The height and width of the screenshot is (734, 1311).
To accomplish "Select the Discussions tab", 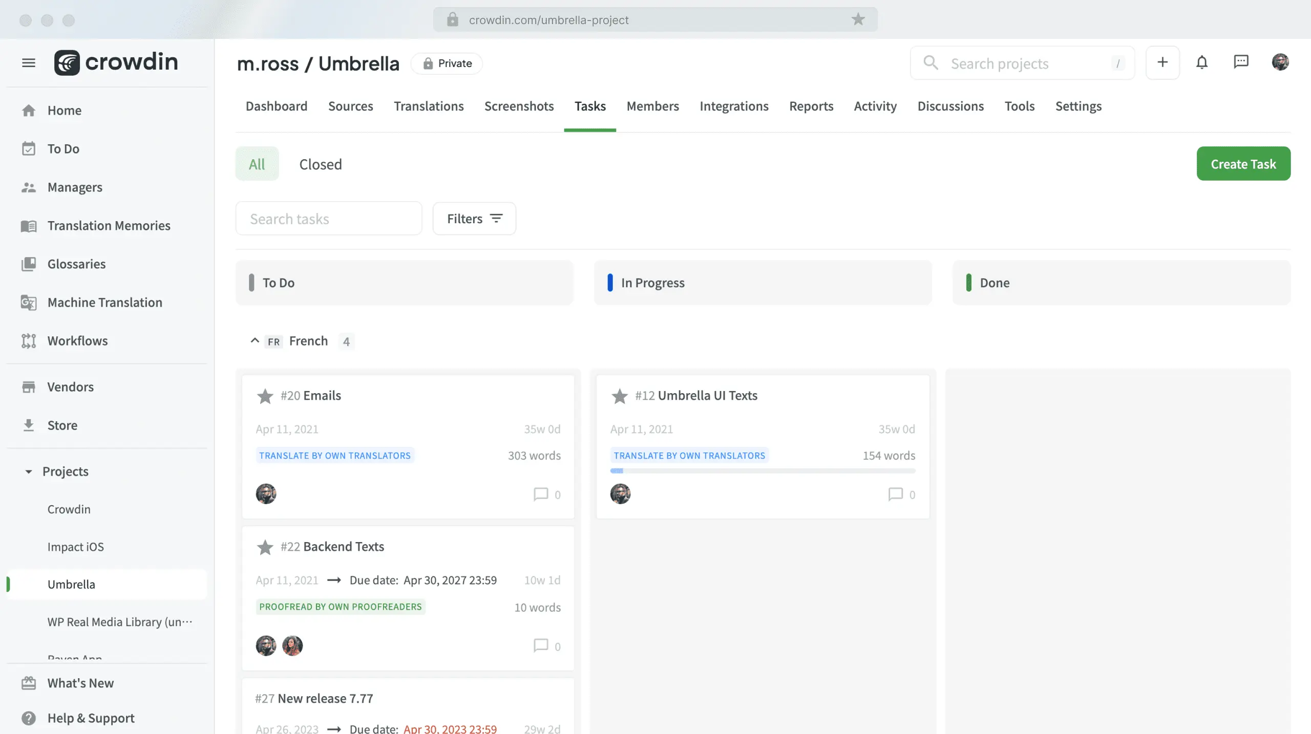I will pos(950,105).
